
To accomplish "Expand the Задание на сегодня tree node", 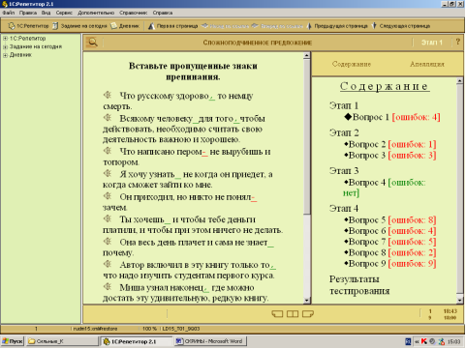I will [5, 47].
